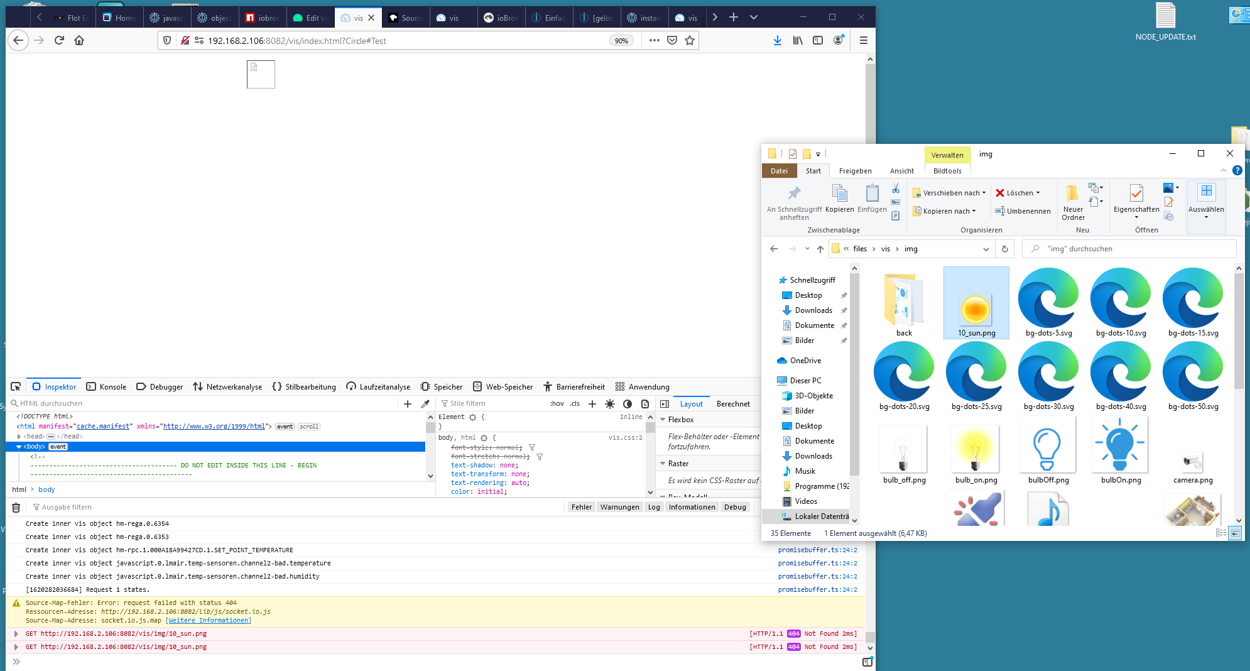Click the eyedropper color picker icon

tap(425, 404)
